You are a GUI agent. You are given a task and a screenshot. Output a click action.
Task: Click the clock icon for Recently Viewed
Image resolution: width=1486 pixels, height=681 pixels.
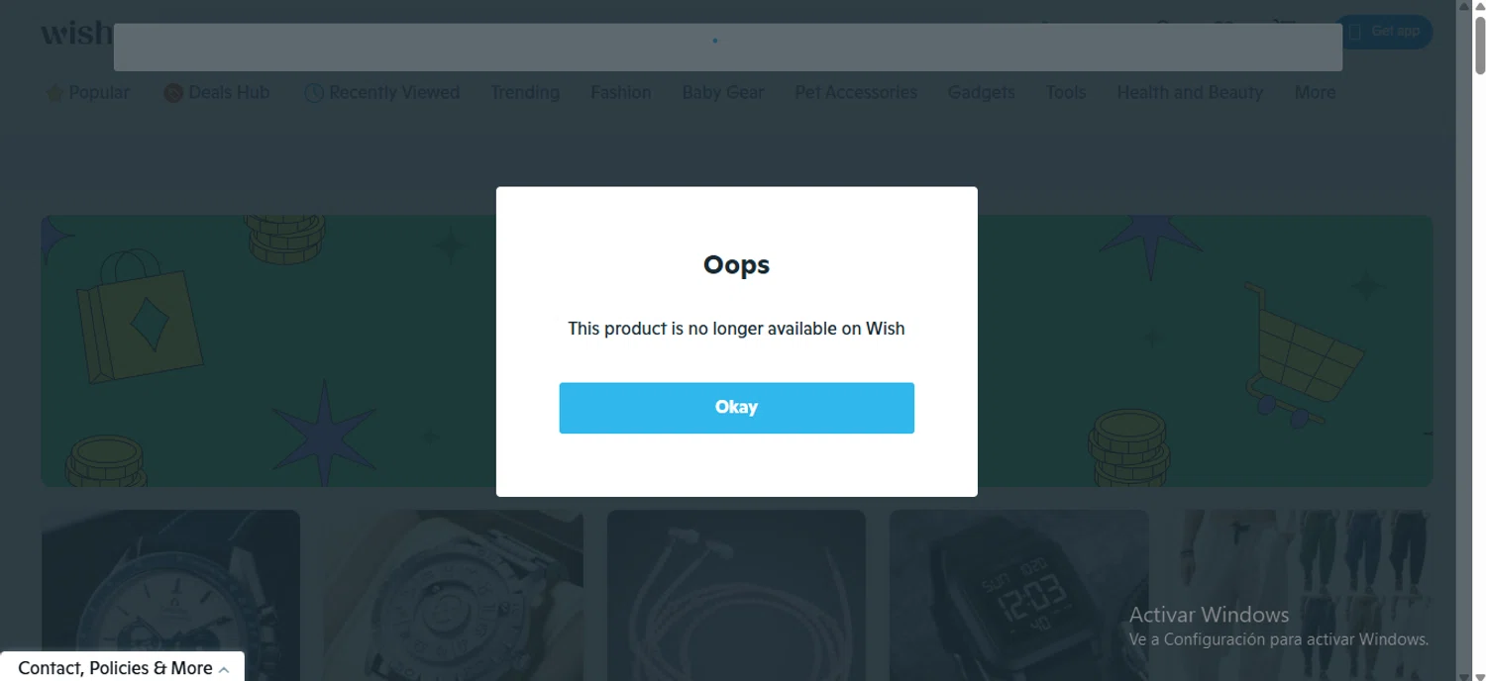point(314,93)
